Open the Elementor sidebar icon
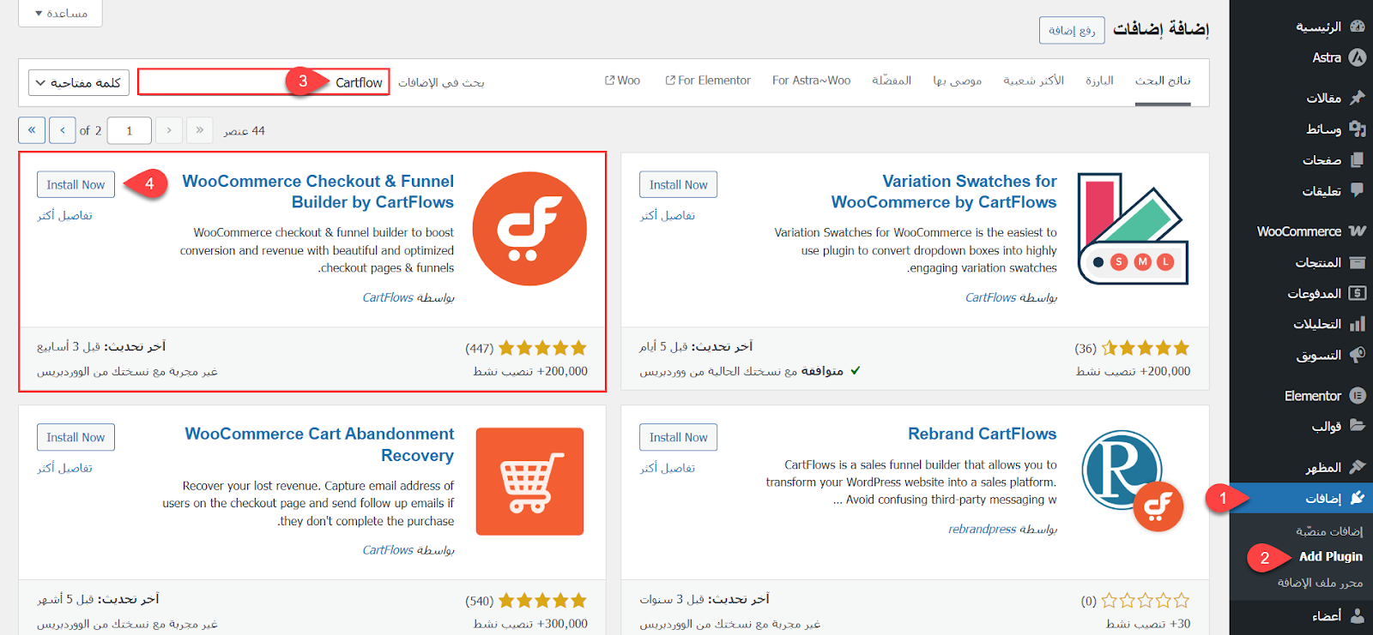This screenshot has height=635, width=1373. [1357, 396]
